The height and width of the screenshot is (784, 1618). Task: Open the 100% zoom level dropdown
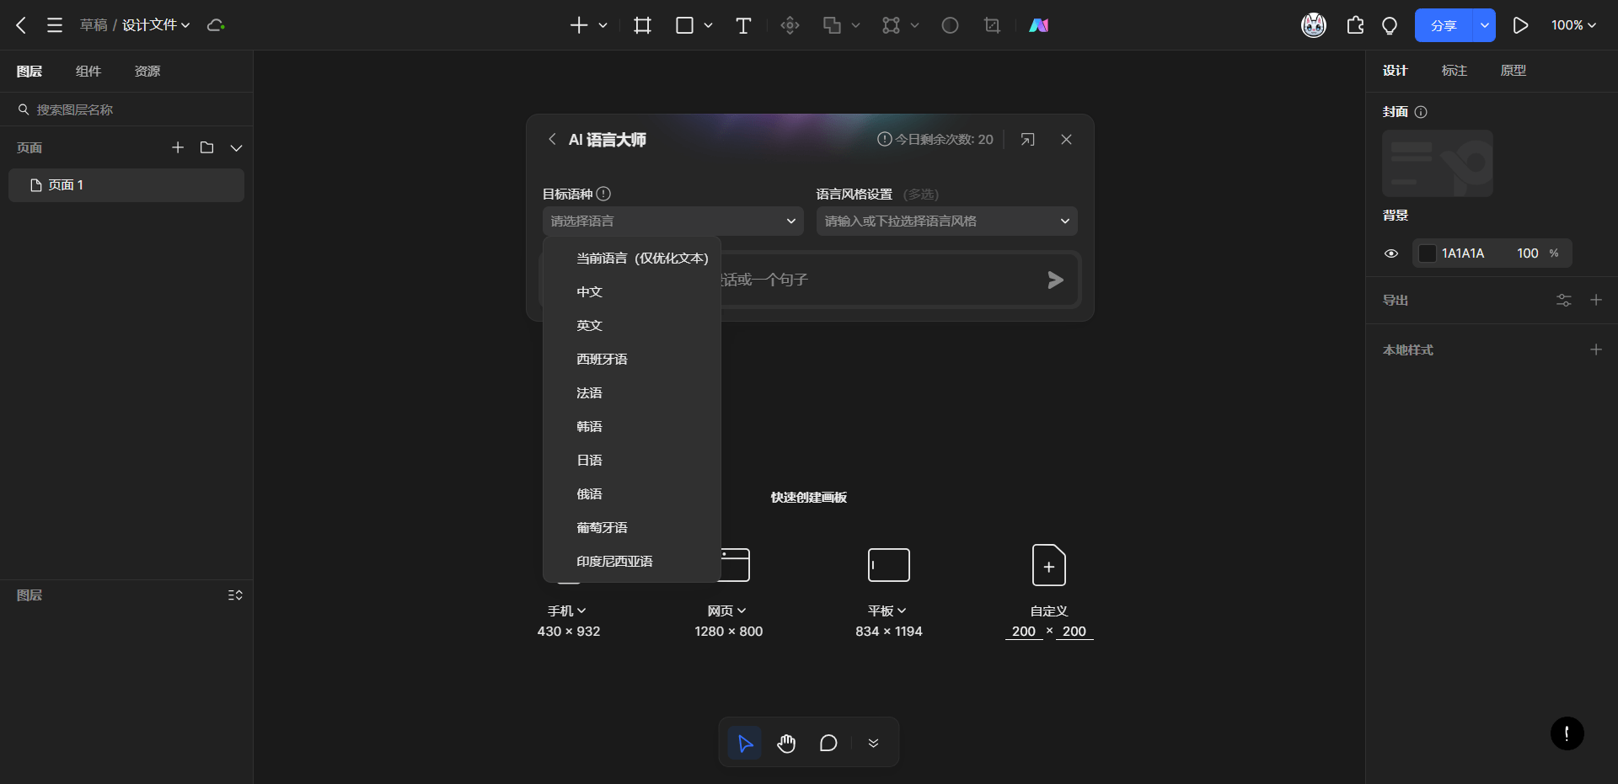coord(1572,25)
